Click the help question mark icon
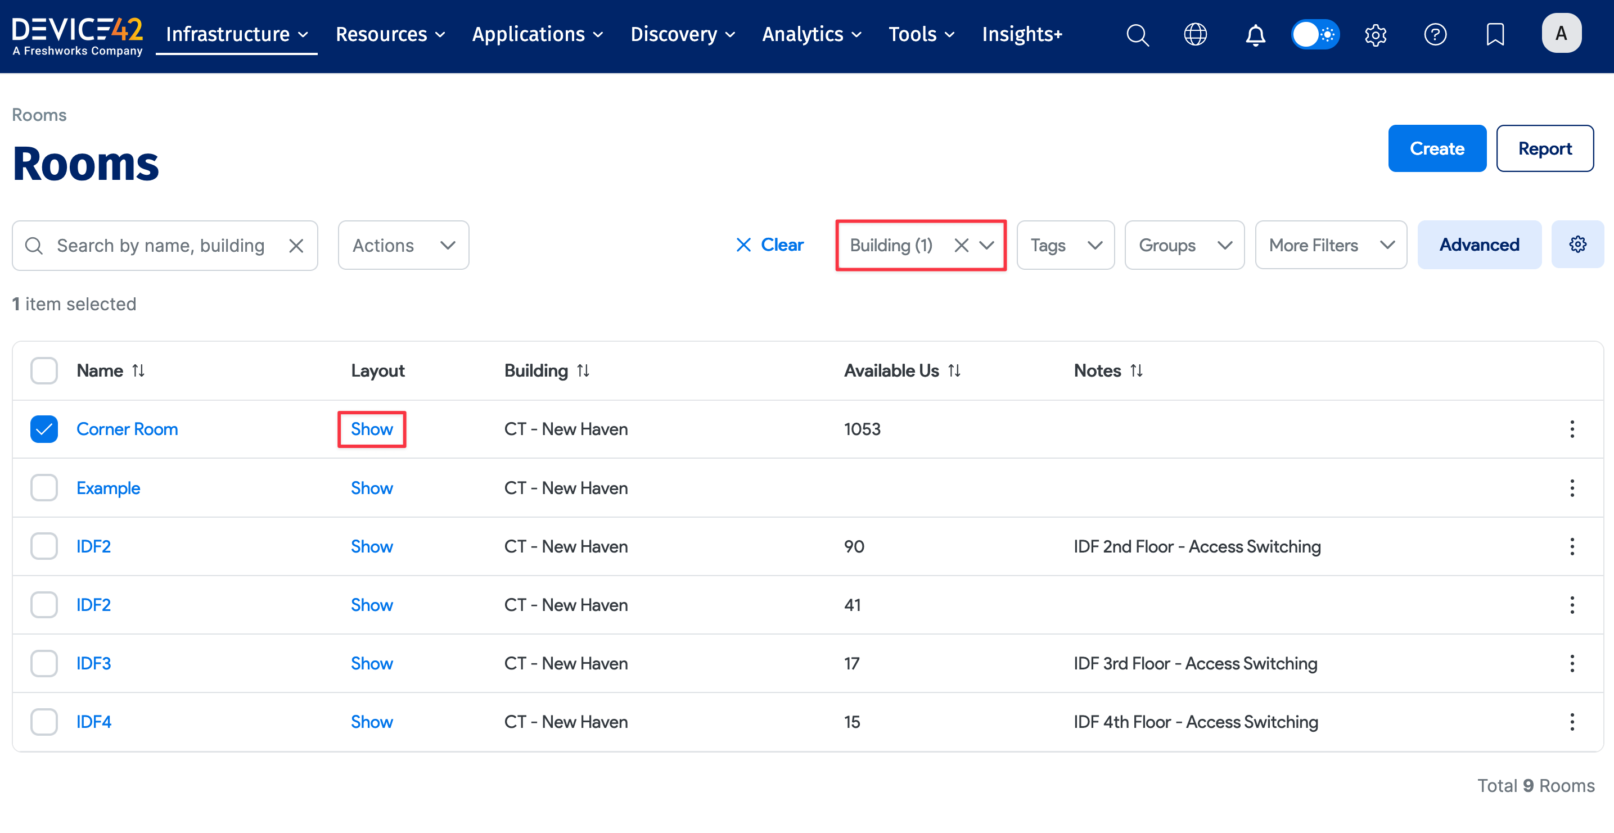The width and height of the screenshot is (1614, 833). [x=1435, y=34]
